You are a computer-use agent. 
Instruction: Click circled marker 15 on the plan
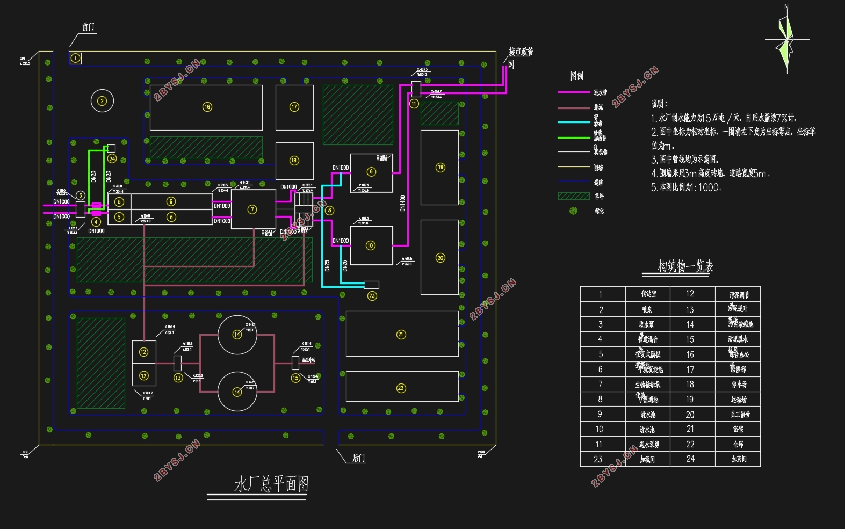point(295,378)
